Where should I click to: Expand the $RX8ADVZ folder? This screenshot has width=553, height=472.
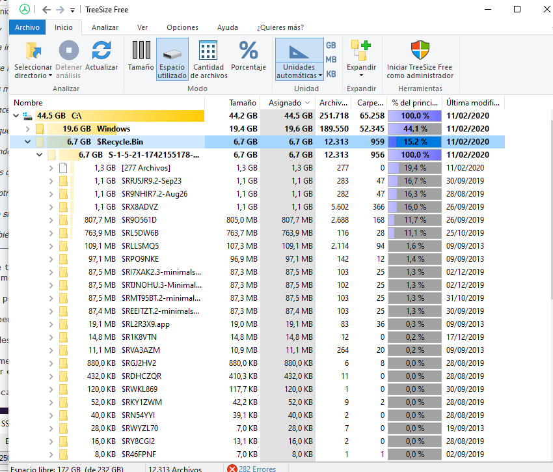pos(51,207)
